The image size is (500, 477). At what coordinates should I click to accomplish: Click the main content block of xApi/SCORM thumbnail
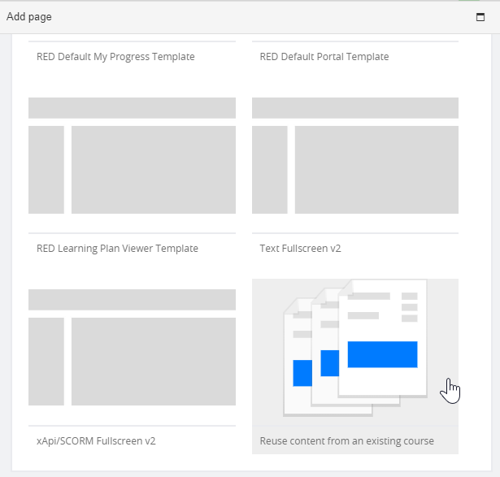154,362
